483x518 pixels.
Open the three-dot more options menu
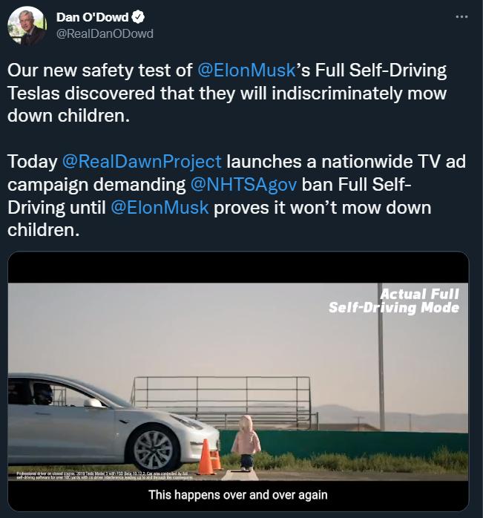[x=461, y=16]
